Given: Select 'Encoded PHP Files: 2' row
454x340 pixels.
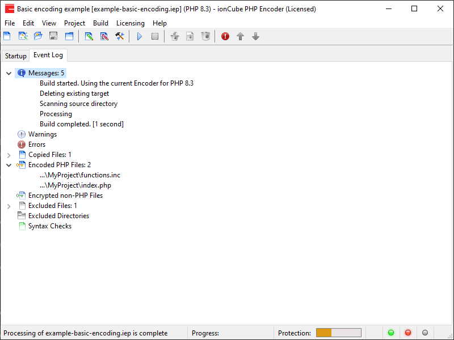Looking at the screenshot, I should (x=60, y=165).
